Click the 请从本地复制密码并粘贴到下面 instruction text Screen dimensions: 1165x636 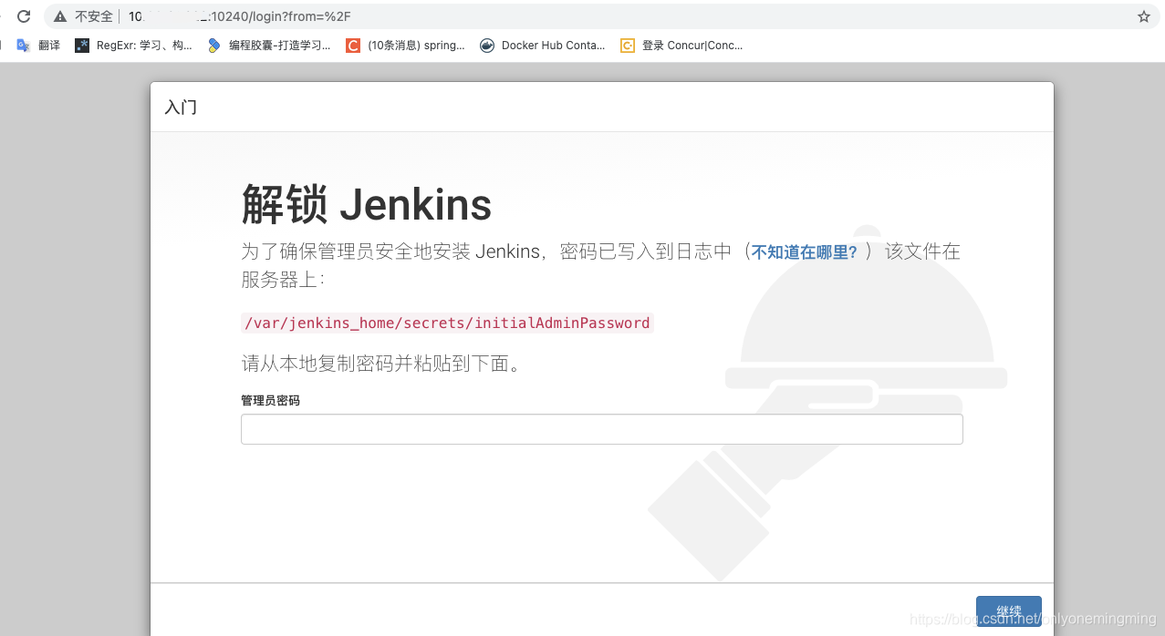point(381,364)
